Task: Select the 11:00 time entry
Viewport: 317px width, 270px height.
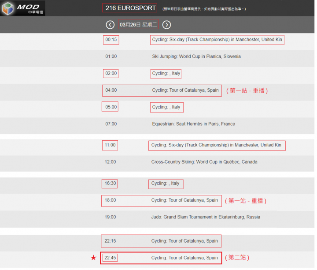Action: coord(110,145)
